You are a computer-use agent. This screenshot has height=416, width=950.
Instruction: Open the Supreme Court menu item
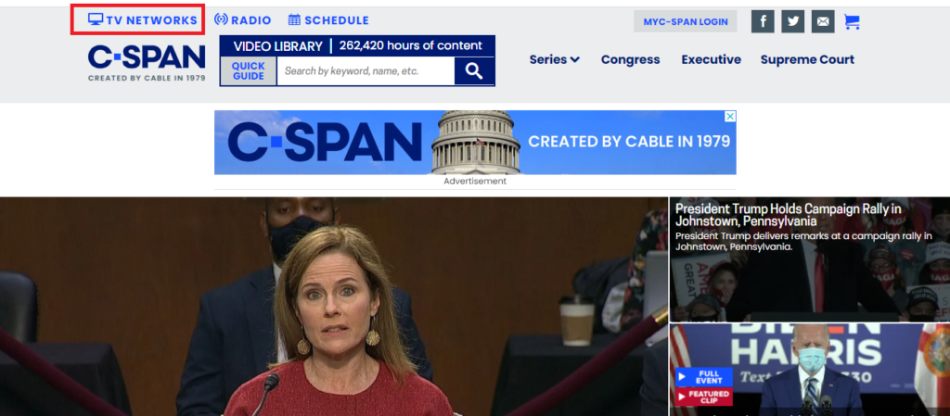[x=807, y=59]
